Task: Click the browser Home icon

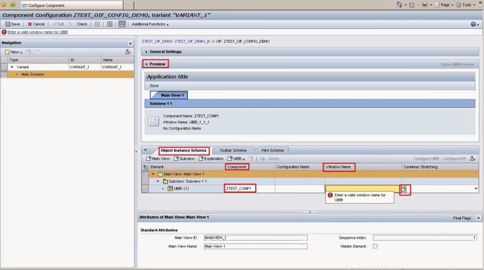Action: (400, 5)
